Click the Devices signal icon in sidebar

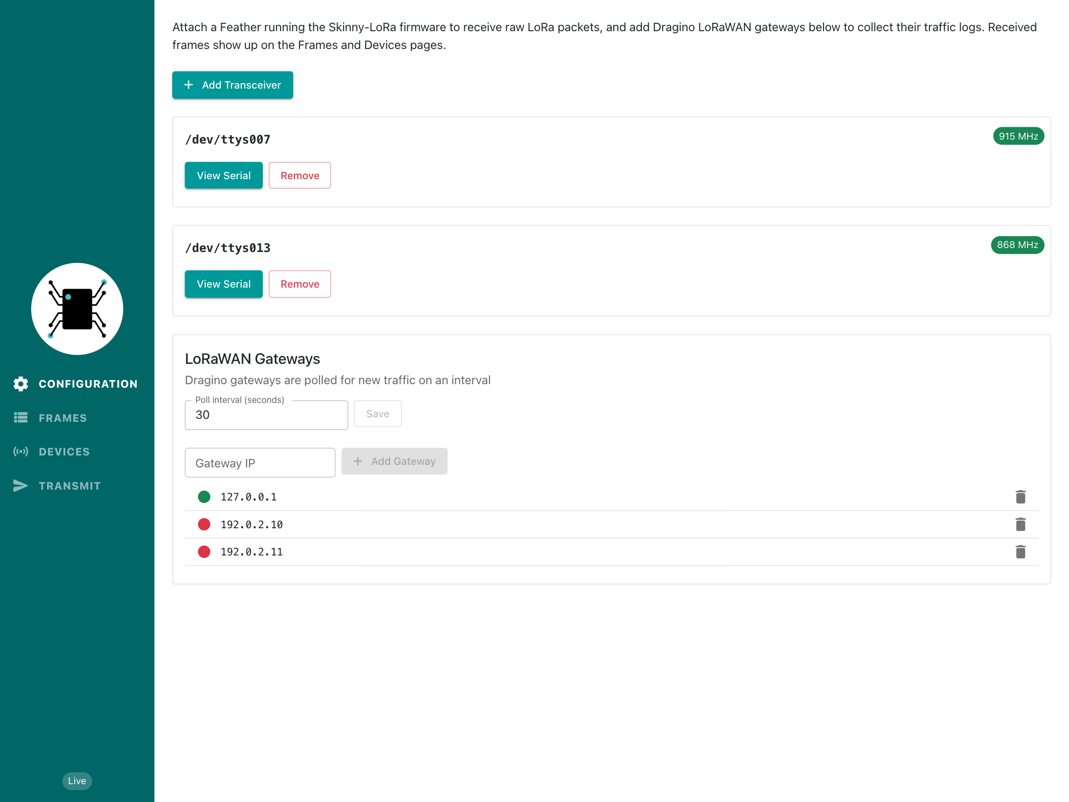tap(21, 451)
